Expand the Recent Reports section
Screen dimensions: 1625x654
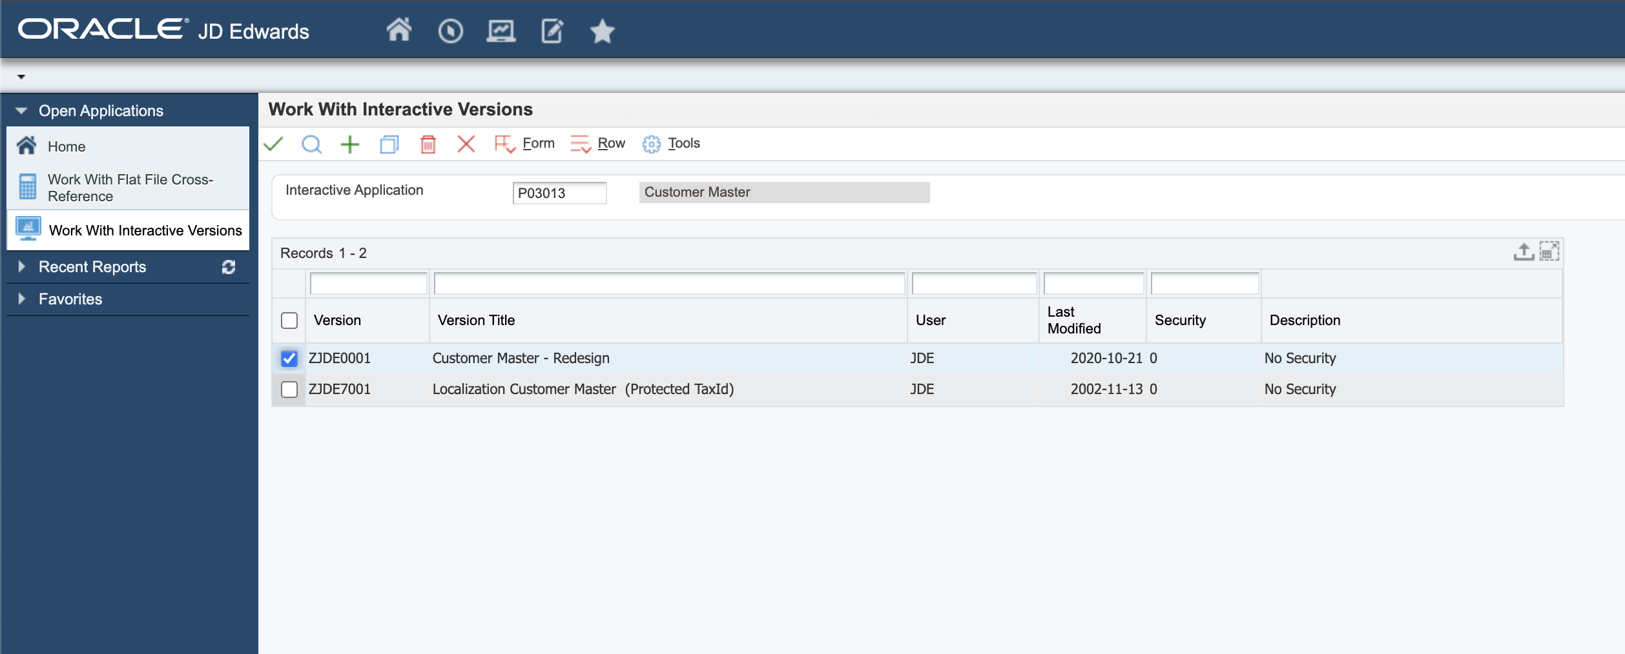point(21,267)
